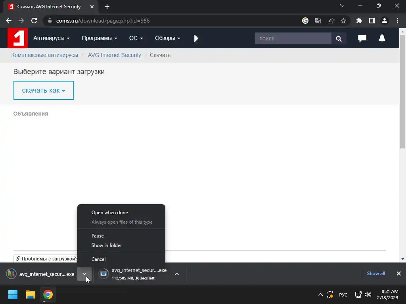Open the скачать как dropdown
Viewport: 406px width, 304px height.
[x=44, y=90]
